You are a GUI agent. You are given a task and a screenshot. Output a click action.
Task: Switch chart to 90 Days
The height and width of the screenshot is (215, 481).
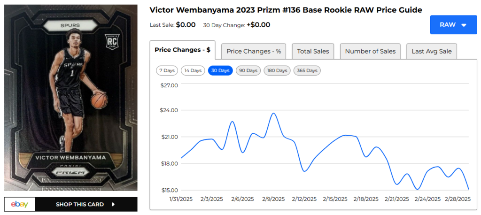248,70
